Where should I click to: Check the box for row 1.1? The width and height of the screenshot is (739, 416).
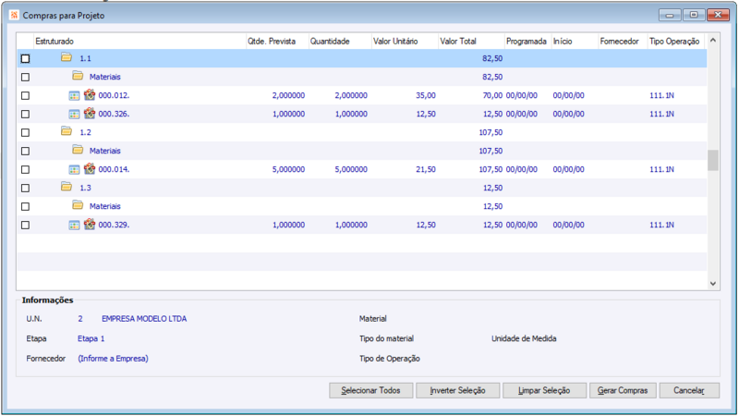[x=26, y=58]
